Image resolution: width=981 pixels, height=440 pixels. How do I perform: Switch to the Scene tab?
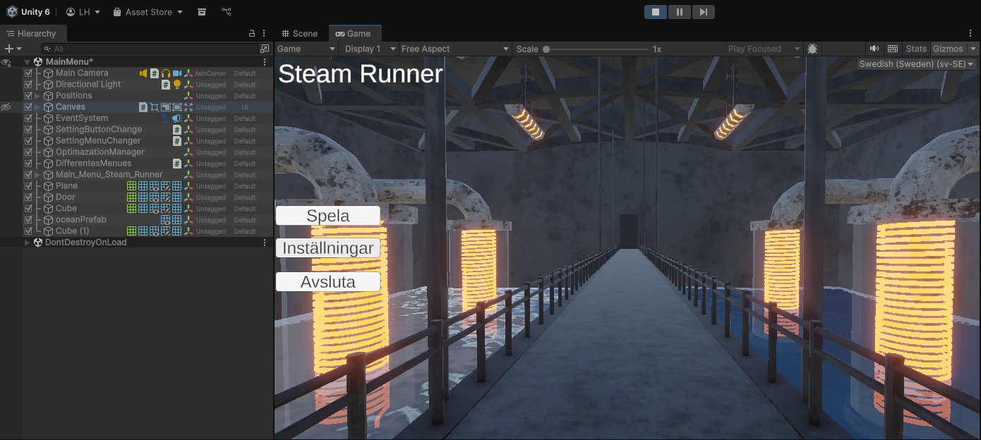(300, 33)
